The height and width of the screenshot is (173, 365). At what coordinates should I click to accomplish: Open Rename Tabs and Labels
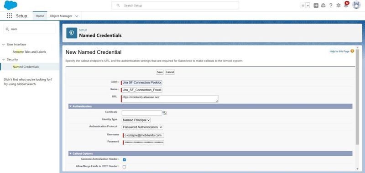[29, 52]
